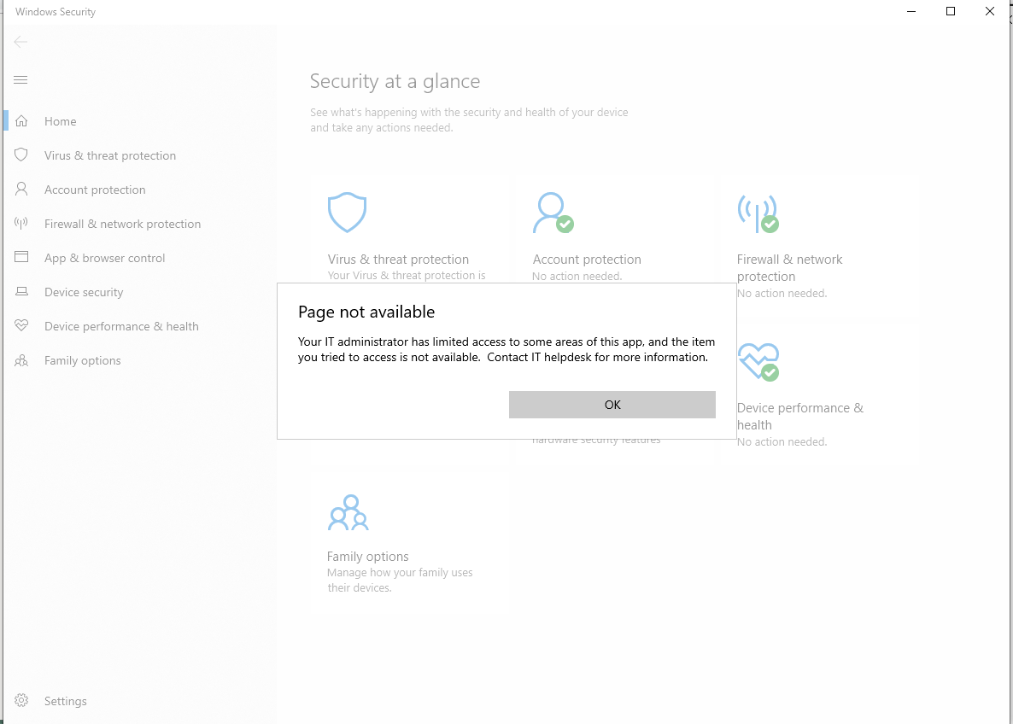Open Firewall & network protection tile title
Viewport: 1013px width, 724px height.
789,268
